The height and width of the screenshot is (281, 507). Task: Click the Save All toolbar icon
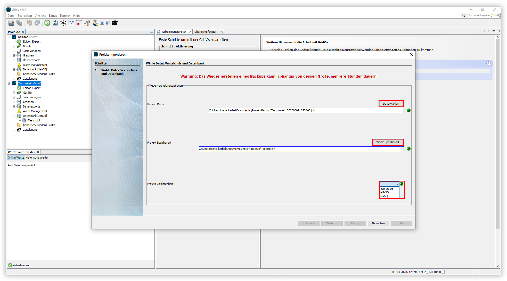[x=19, y=23]
